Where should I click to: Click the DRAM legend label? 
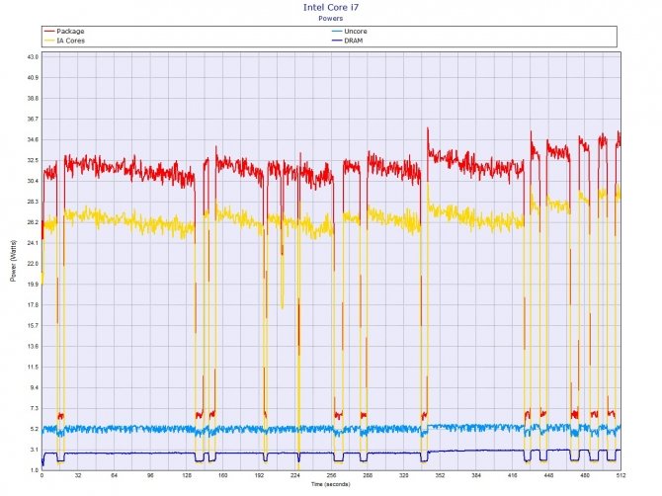pyautogui.click(x=354, y=41)
